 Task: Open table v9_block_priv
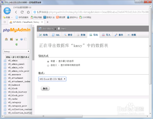pyautogui.click(x=16, y=96)
